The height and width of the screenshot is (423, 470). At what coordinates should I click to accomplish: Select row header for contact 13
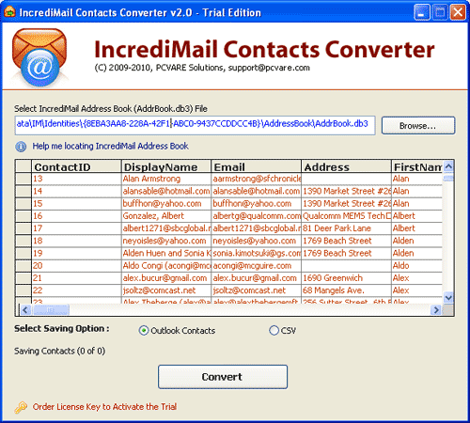[x=23, y=179]
